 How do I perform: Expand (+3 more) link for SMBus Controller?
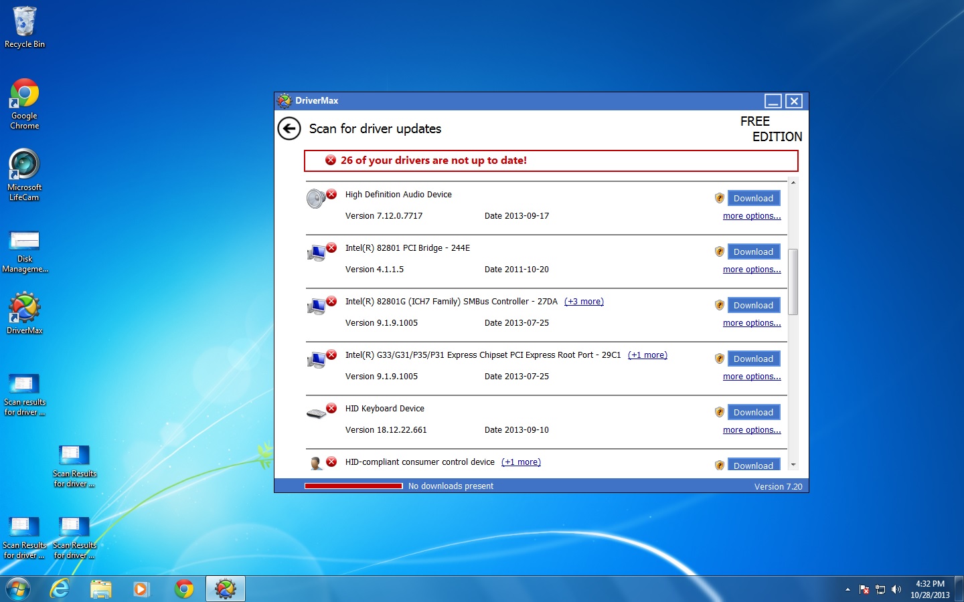coord(584,302)
